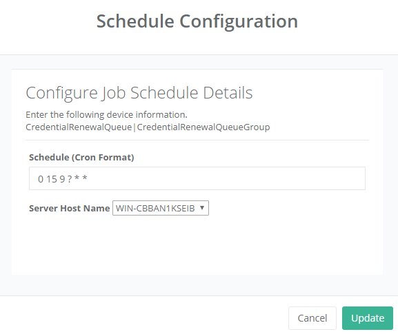Click the Update button

(367, 318)
